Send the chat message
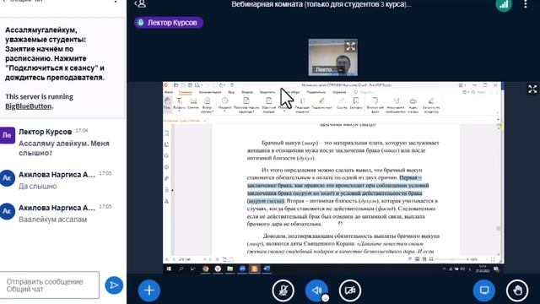Image resolution: width=540 pixels, height=304 pixels. (x=114, y=285)
